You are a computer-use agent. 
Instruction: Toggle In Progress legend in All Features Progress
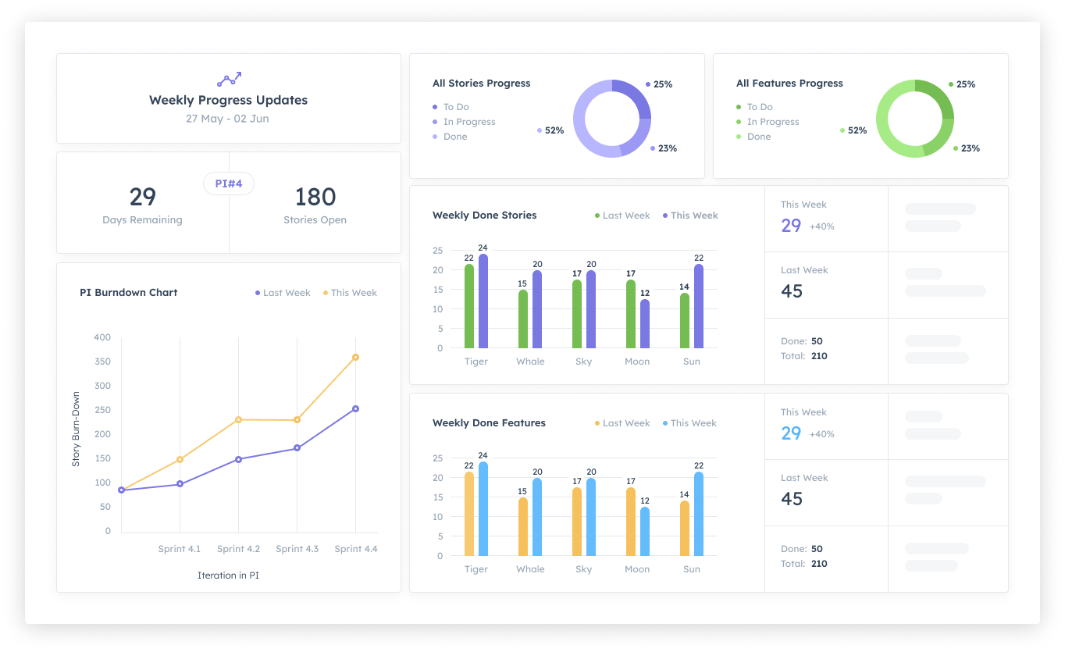768,122
